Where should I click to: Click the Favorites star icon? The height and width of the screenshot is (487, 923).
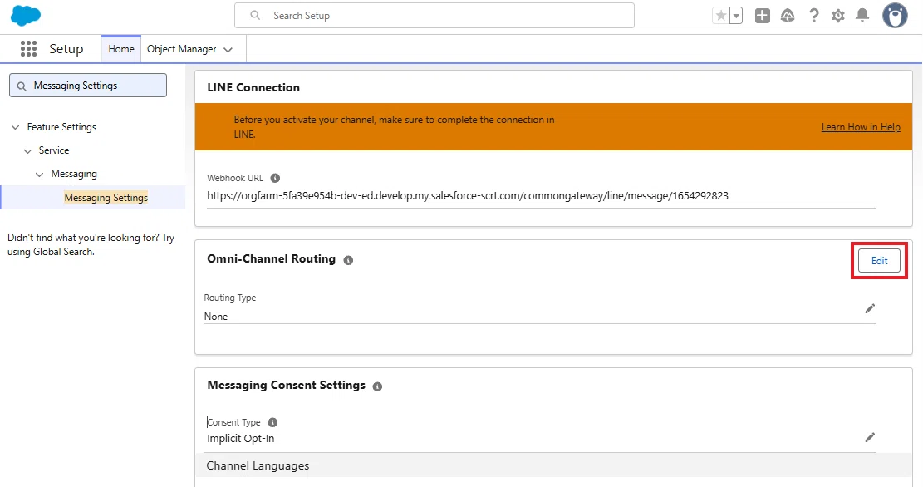[x=720, y=16]
